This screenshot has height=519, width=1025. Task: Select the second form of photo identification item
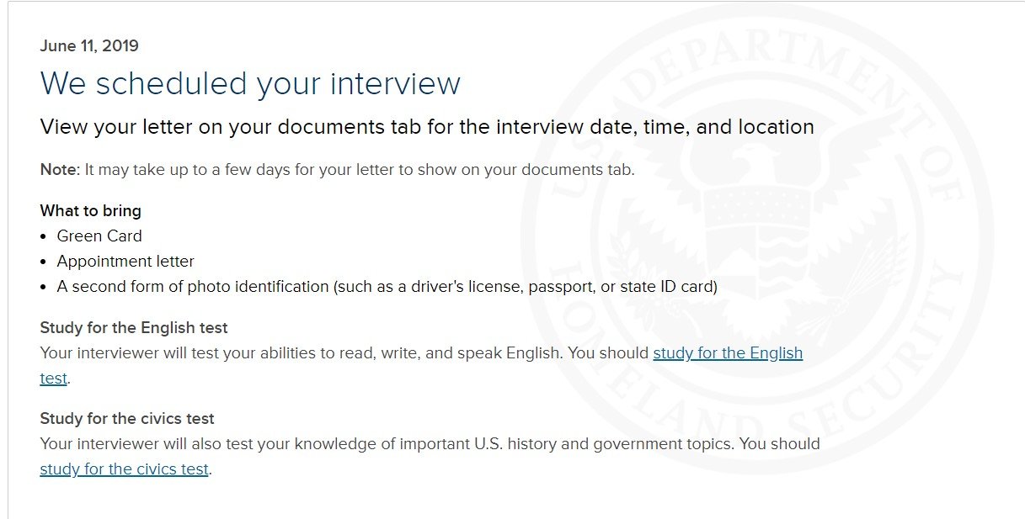click(387, 287)
